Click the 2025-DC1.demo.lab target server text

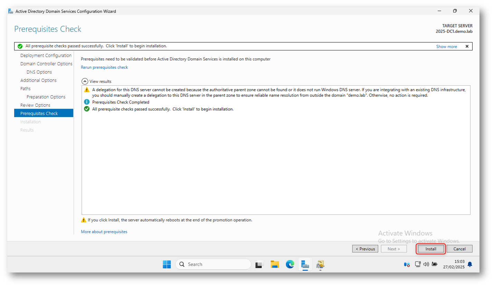coord(454,31)
